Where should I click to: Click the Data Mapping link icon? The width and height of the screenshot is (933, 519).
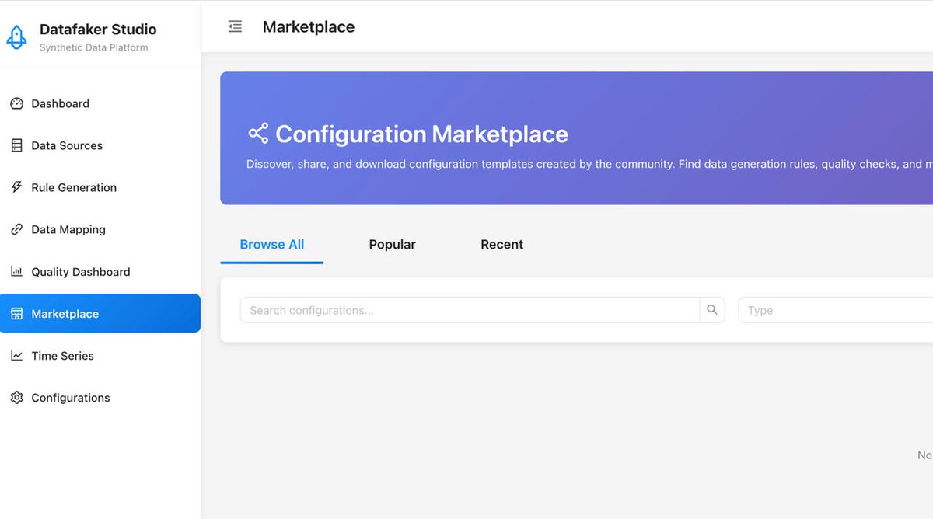[16, 229]
